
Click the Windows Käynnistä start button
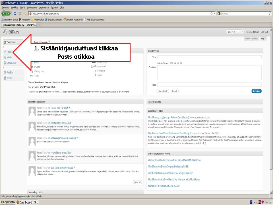tap(8, 202)
